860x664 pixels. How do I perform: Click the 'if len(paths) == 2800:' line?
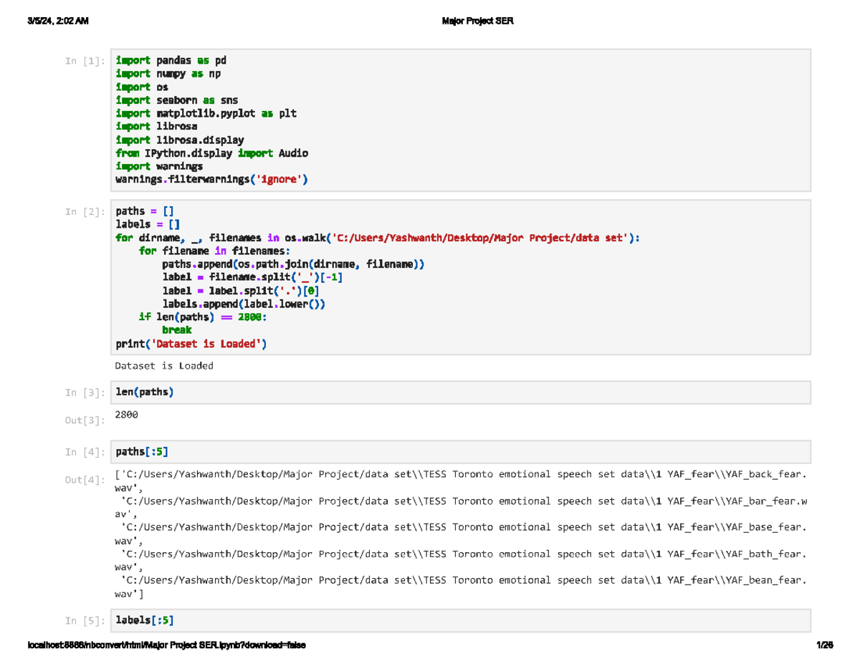click(203, 317)
